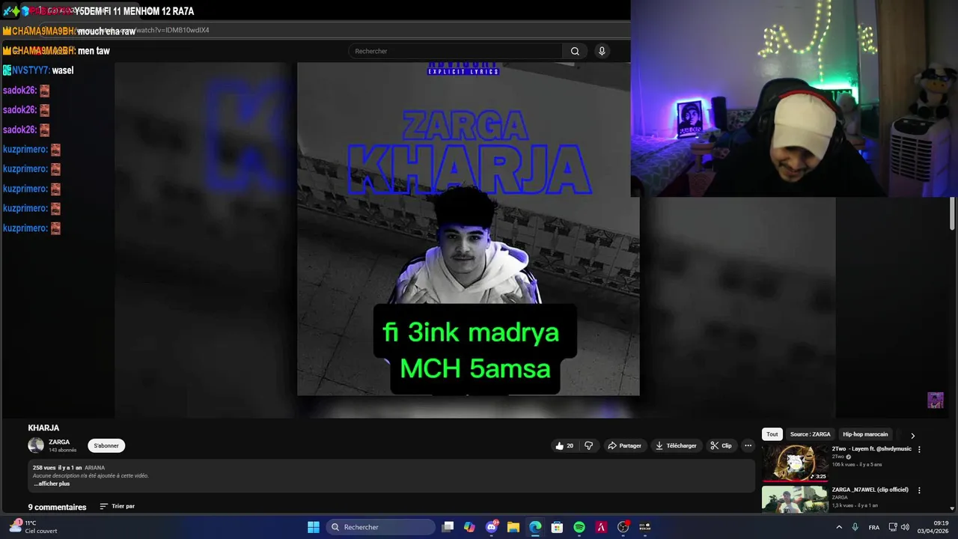Open Microsoft Store from the taskbar
This screenshot has width=958, height=539.
557,527
